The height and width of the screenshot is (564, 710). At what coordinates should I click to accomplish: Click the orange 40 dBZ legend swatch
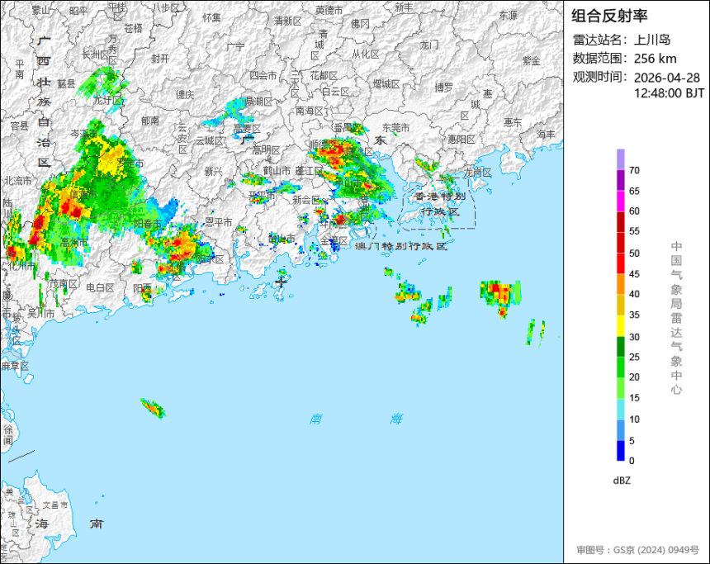pos(620,284)
